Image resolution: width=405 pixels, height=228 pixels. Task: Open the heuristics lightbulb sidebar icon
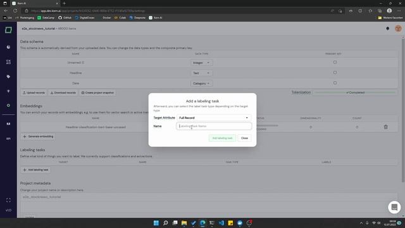(x=8, y=91)
